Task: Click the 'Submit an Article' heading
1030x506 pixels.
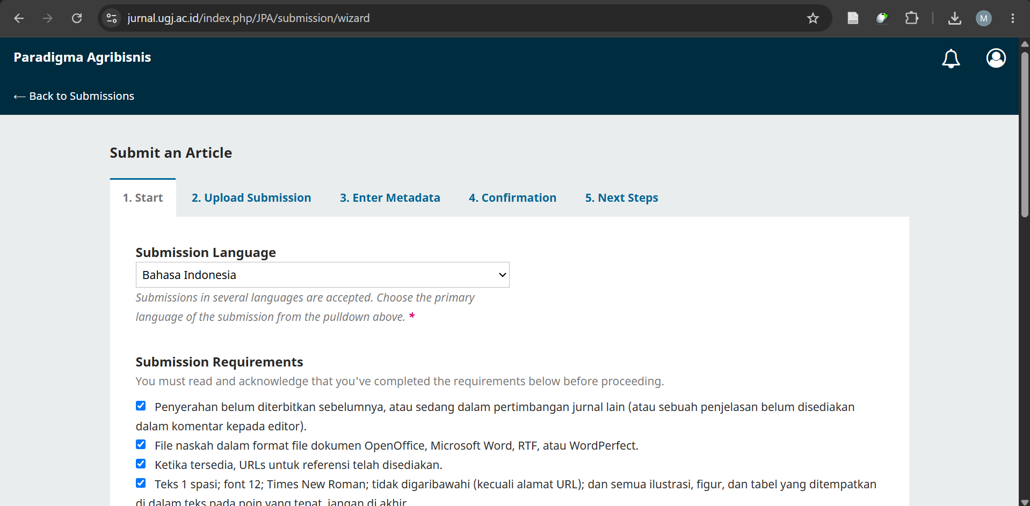Action: coord(171,153)
